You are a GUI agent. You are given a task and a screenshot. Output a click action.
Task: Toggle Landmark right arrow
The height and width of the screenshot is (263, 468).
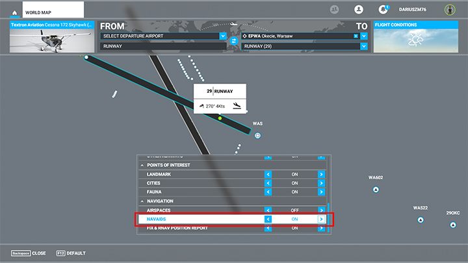click(321, 174)
